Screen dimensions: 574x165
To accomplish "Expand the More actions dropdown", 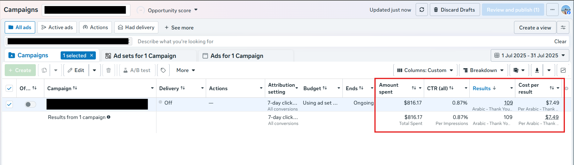I will (x=186, y=70).
